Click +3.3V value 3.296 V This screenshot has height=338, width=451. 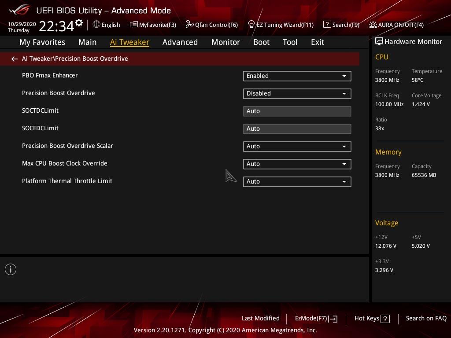(x=384, y=270)
